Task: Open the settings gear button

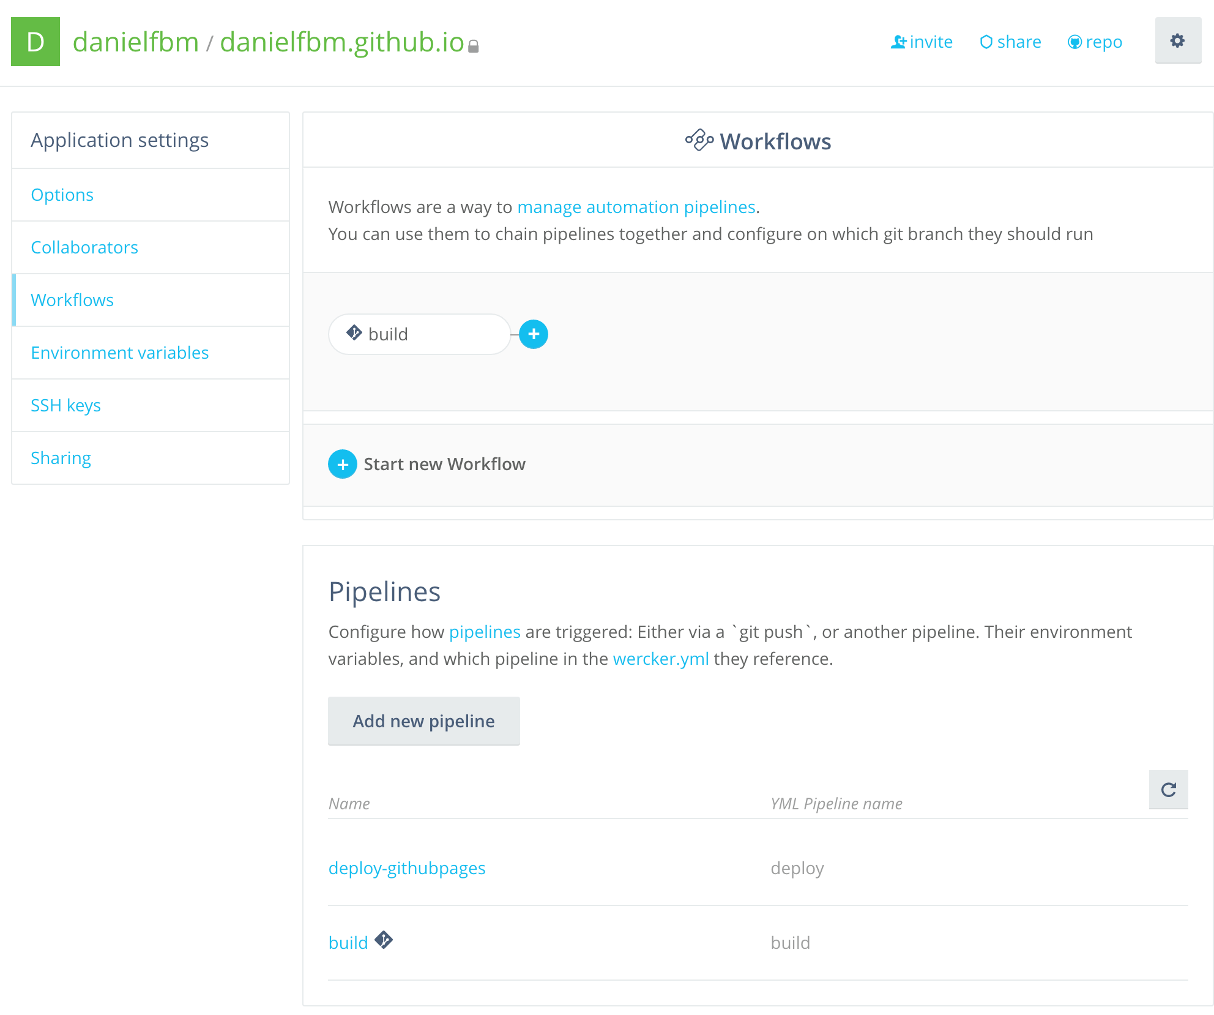Action: [x=1178, y=41]
